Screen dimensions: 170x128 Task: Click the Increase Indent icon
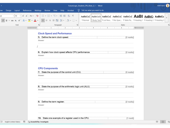click(64, 16)
